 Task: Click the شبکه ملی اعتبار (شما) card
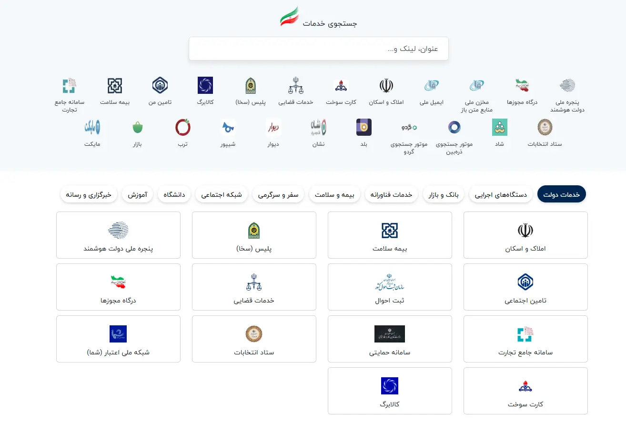118,339
